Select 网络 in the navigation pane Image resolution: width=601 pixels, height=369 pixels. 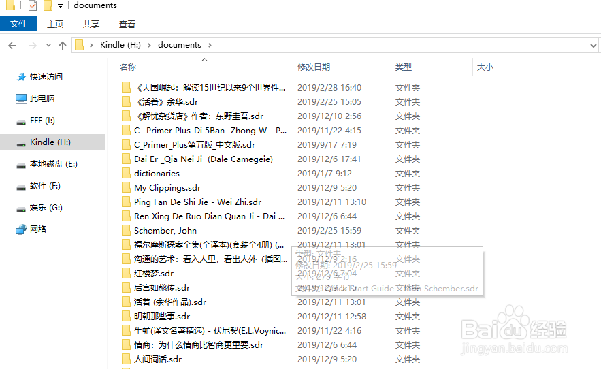coord(38,229)
